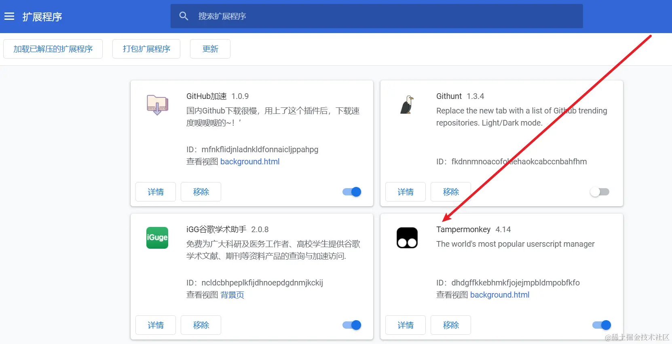
Task: Disable the GitHub加速 extension toggle
Action: point(352,192)
